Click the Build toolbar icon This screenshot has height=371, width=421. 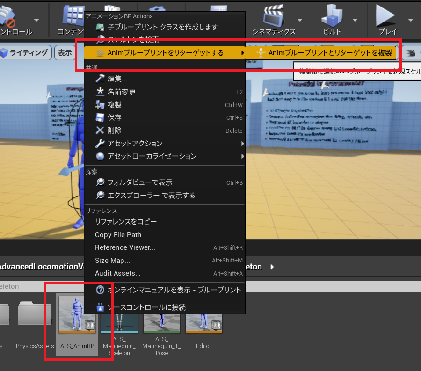click(332, 15)
